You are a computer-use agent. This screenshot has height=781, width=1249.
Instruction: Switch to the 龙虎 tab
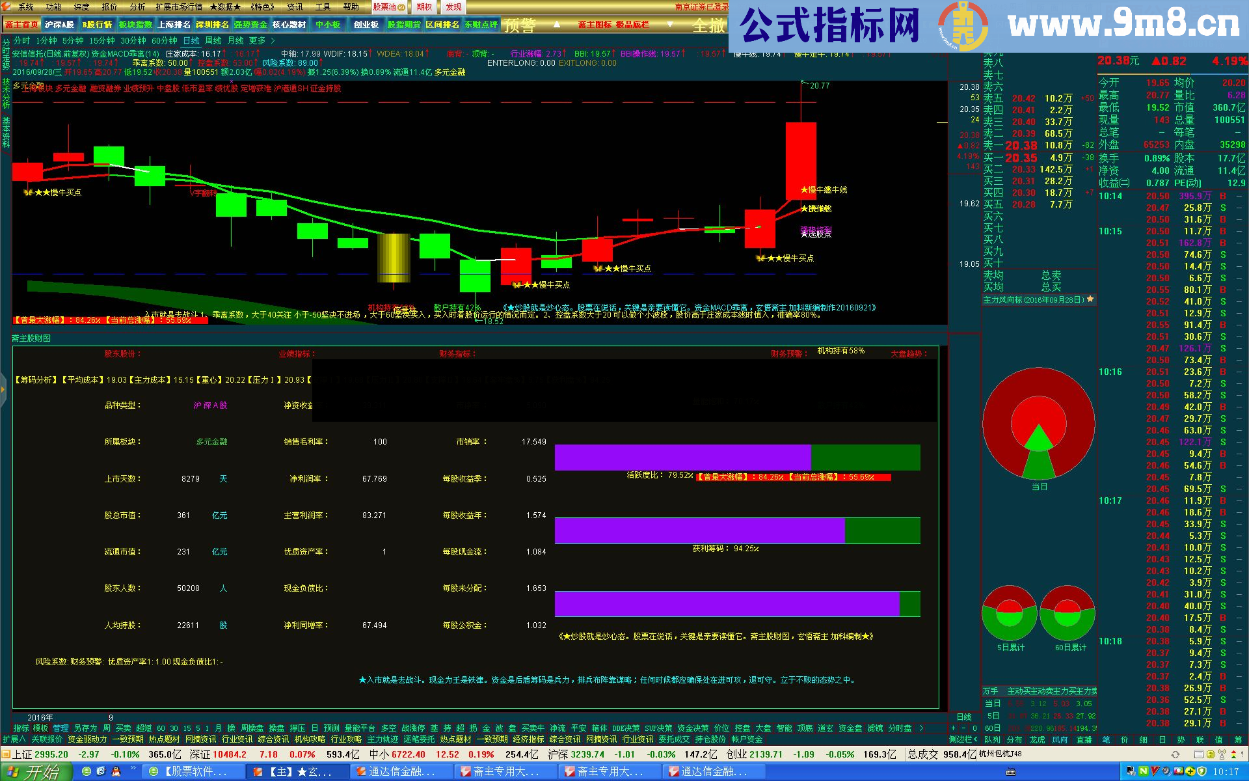(1037, 739)
